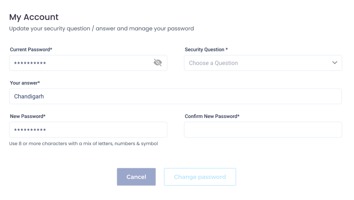The width and height of the screenshot is (354, 200).
Task: Click the Security Question label
Action: click(x=206, y=50)
